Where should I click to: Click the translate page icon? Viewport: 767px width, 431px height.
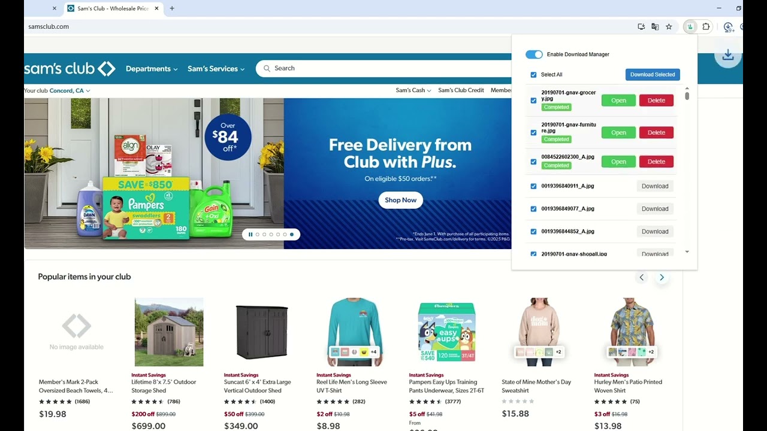pyautogui.click(x=655, y=26)
